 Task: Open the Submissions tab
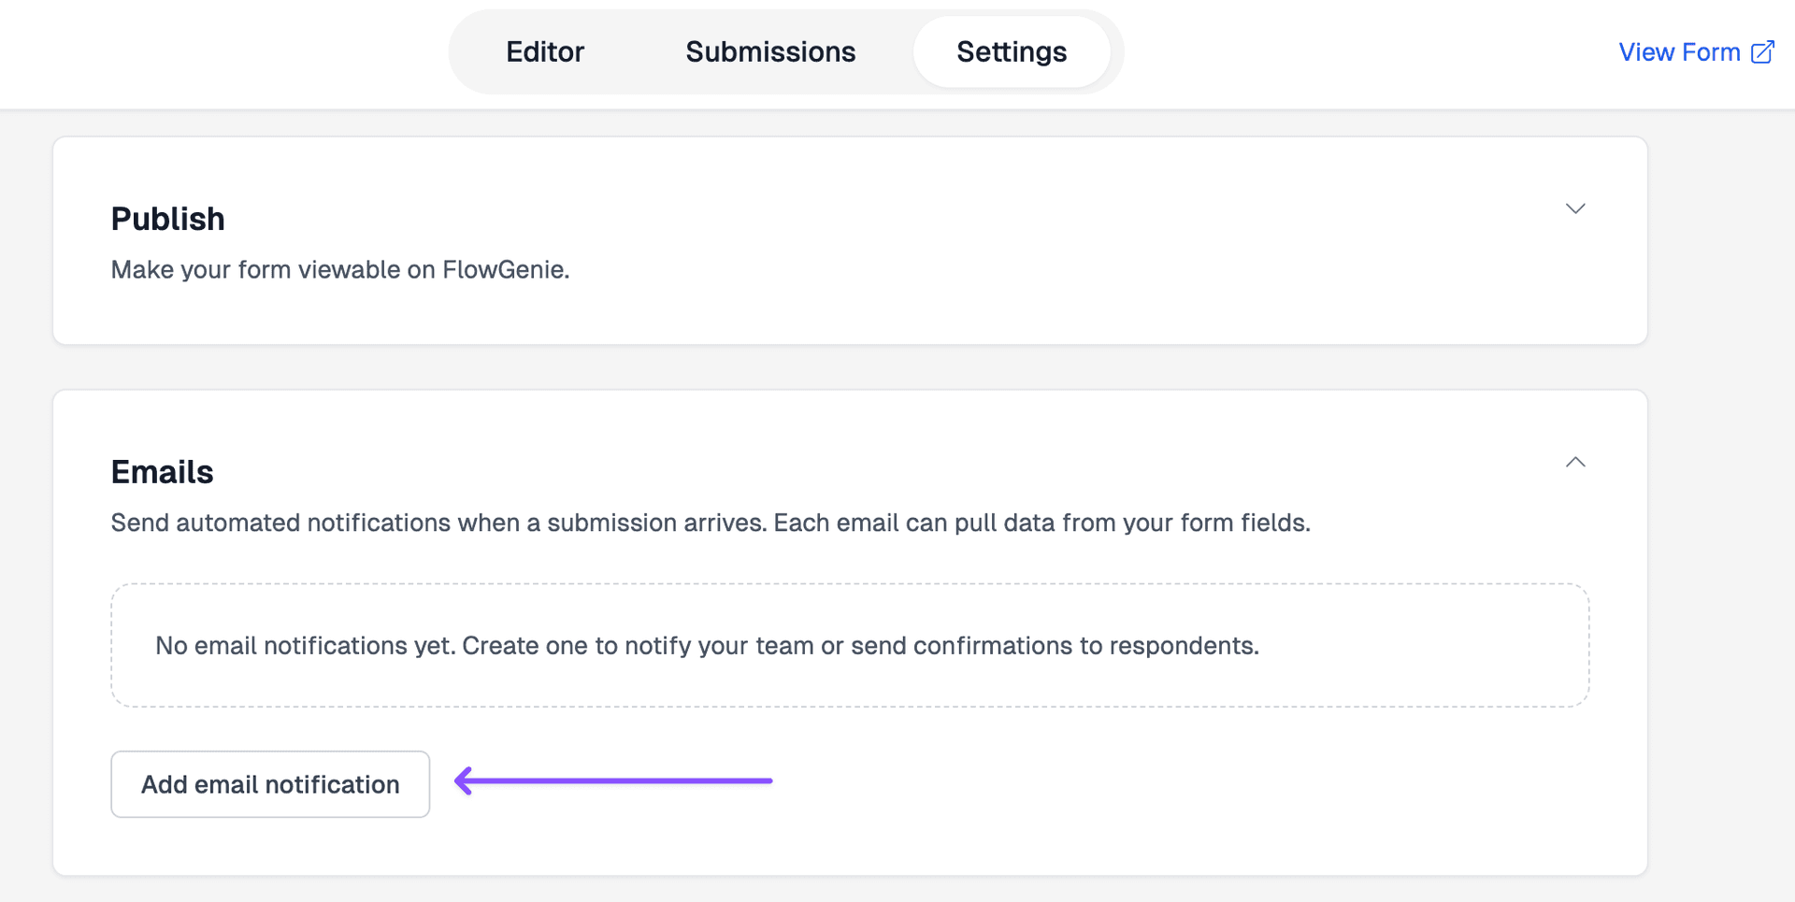[x=770, y=51]
